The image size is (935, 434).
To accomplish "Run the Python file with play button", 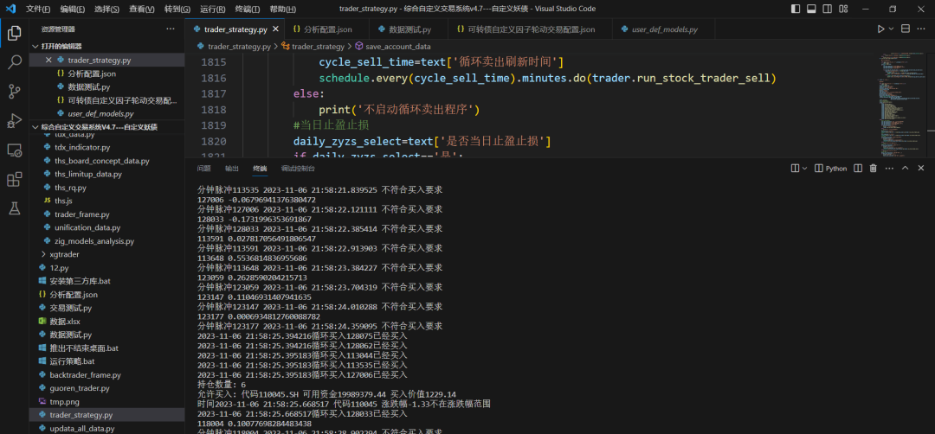I will [x=880, y=29].
